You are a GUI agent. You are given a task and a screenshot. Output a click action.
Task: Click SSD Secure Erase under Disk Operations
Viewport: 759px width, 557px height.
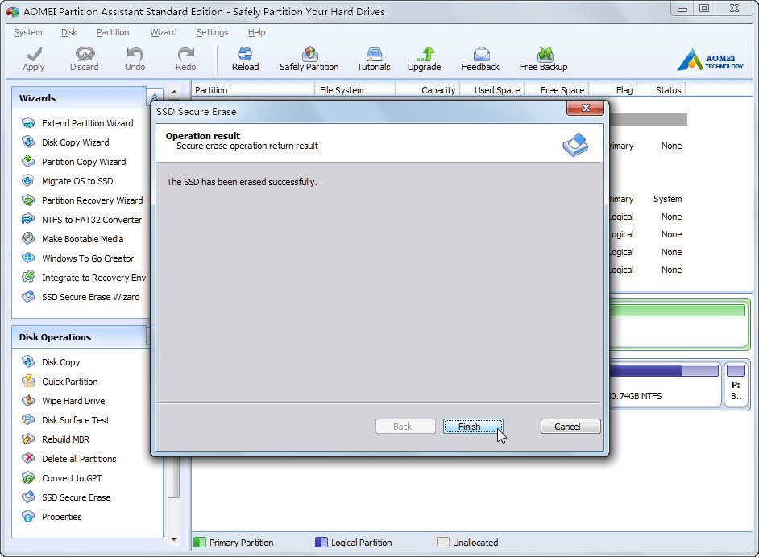(x=76, y=497)
